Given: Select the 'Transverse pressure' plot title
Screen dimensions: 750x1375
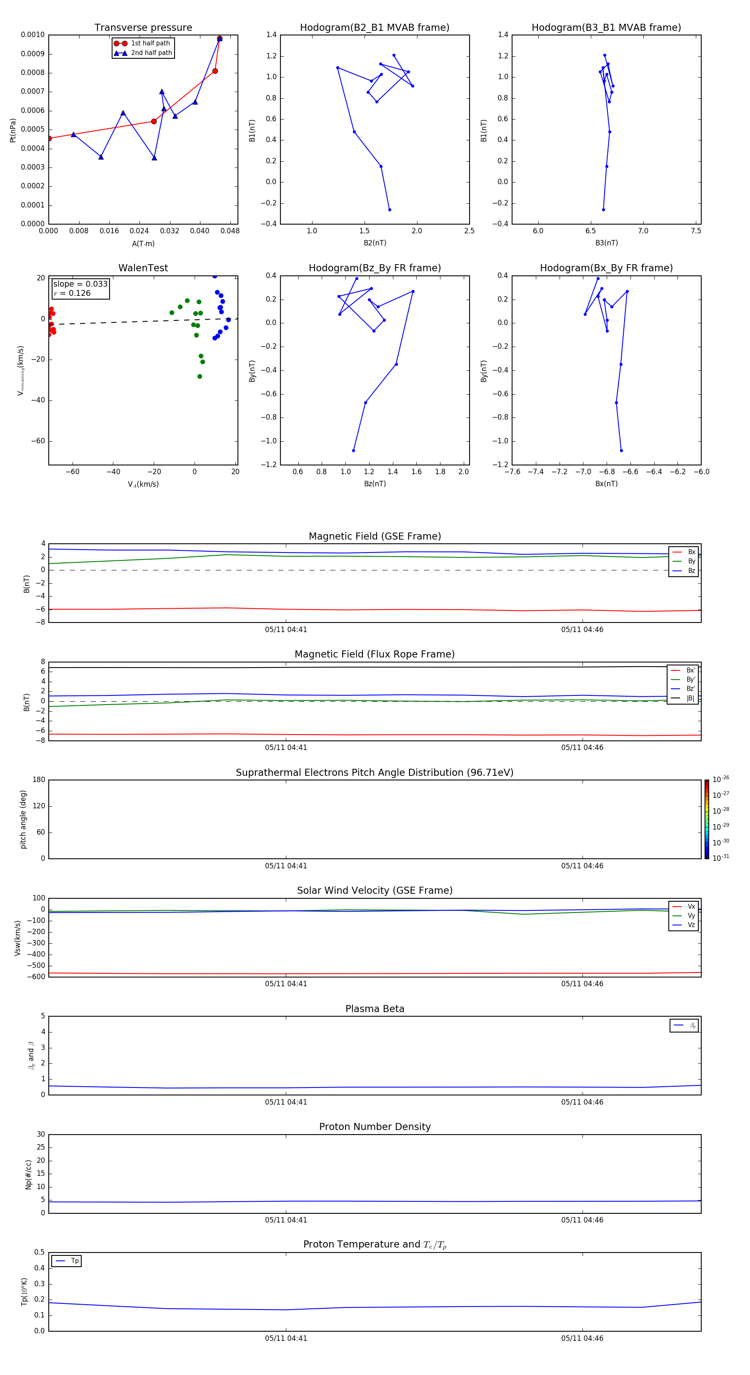Looking at the screenshot, I should (x=143, y=28).
